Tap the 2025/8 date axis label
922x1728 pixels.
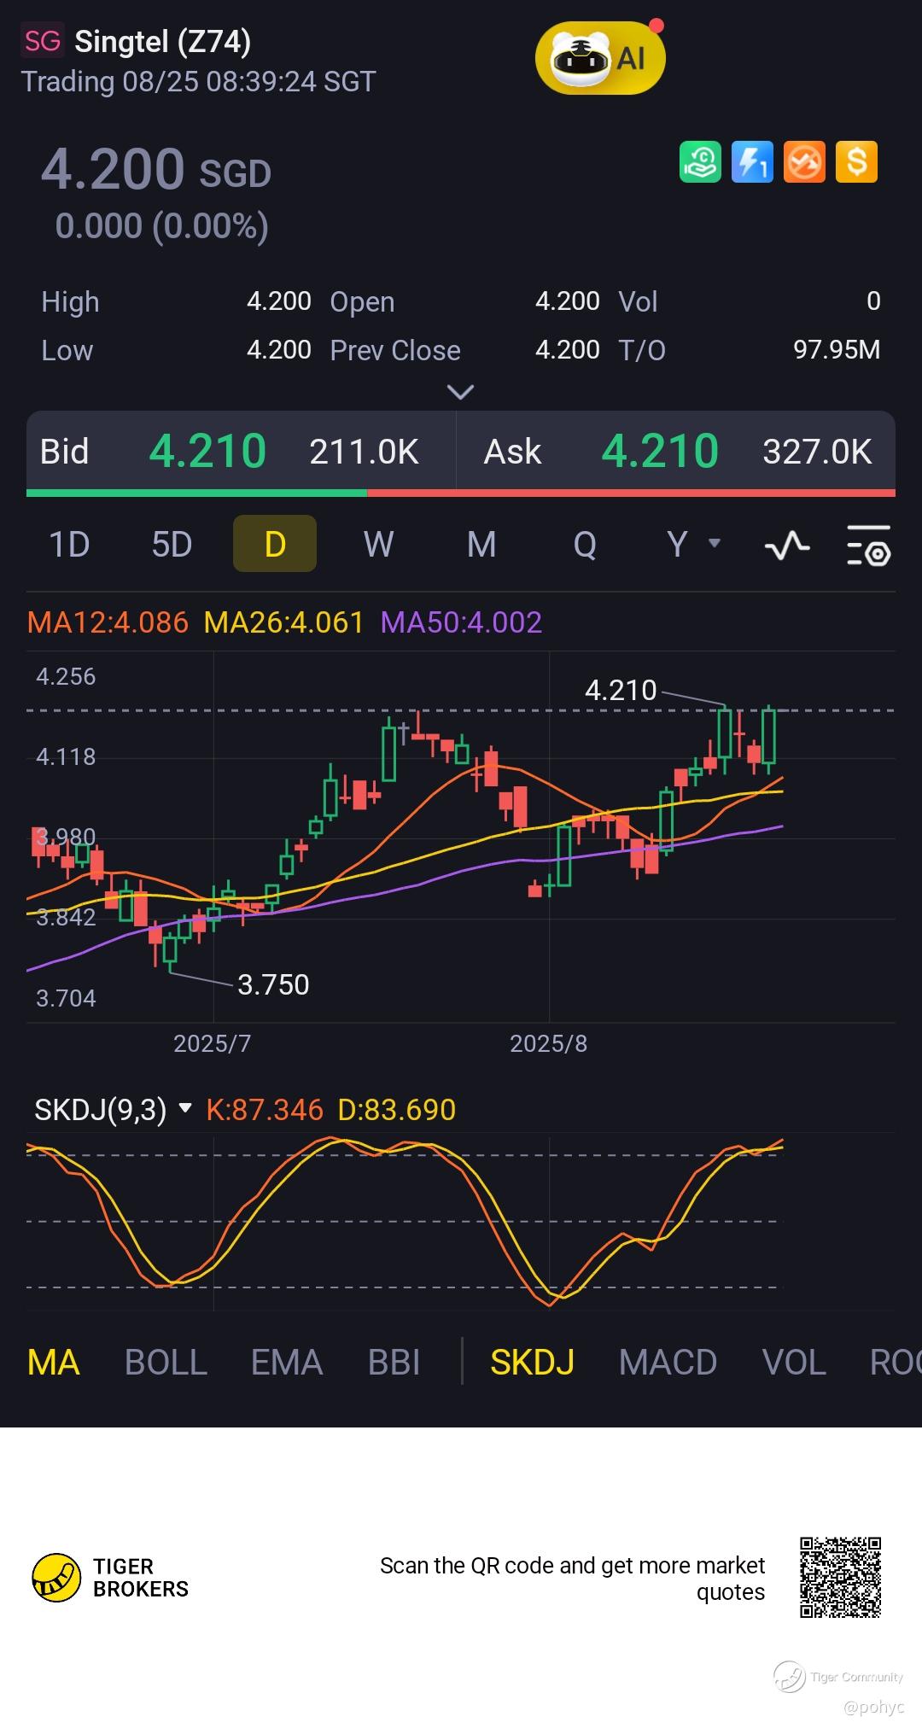pyautogui.click(x=548, y=1043)
